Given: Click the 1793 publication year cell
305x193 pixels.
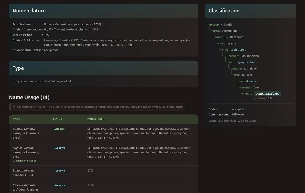Looking at the screenshot, I should click(x=90, y=185).
